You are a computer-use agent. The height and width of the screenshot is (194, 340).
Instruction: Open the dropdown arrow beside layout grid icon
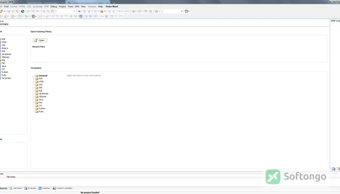pos(189,11)
